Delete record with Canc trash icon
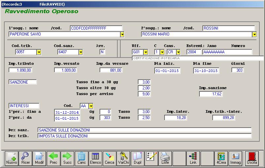Viewport: 265px width, 168px height. (x=81, y=158)
